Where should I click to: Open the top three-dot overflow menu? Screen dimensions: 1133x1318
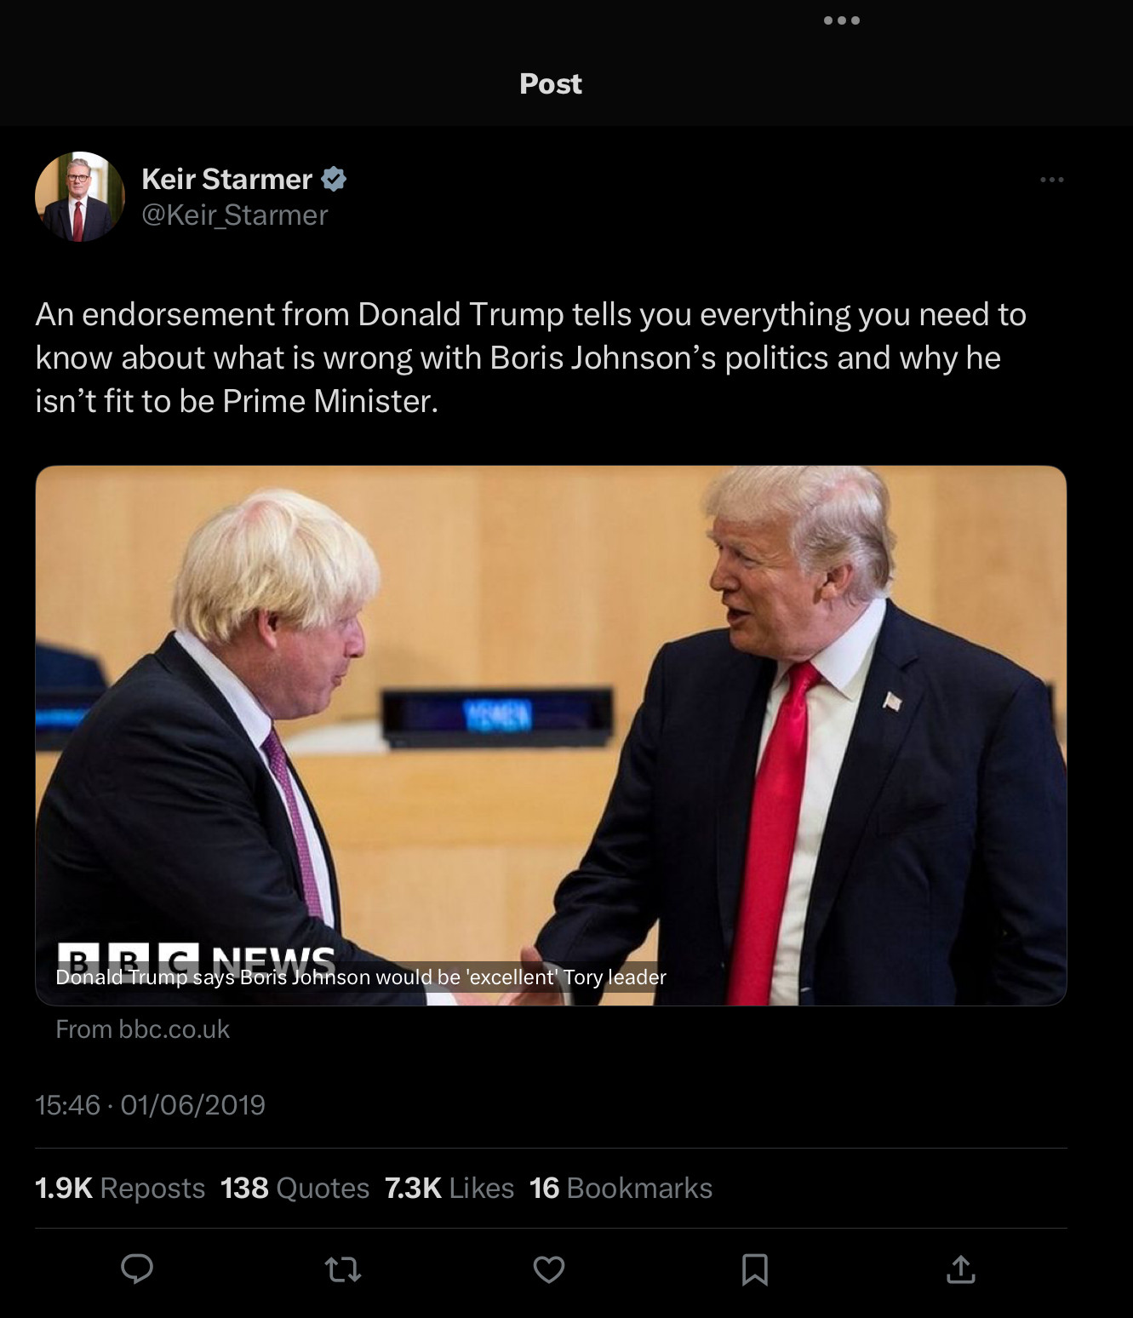point(842,20)
